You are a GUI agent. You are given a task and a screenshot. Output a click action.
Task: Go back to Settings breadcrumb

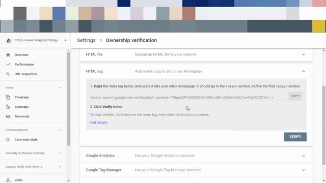(86, 40)
